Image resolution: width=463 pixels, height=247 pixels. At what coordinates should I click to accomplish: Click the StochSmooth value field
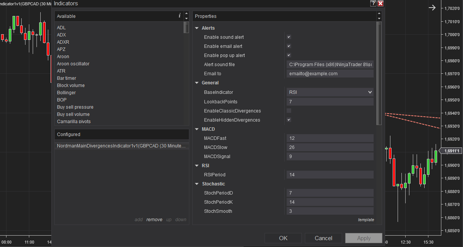tap(330, 211)
